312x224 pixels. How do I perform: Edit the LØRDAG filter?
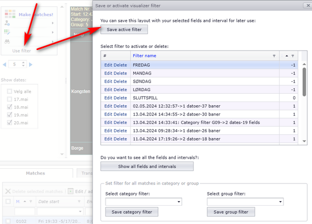pos(108,90)
